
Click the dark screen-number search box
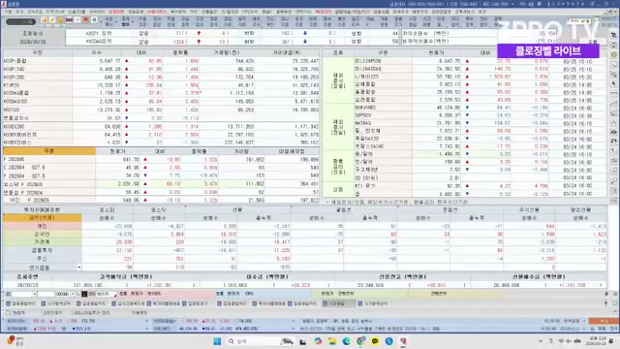point(20,21)
